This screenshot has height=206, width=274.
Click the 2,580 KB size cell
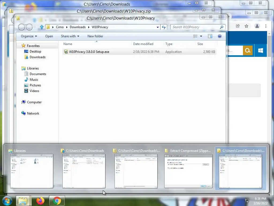tap(209, 52)
